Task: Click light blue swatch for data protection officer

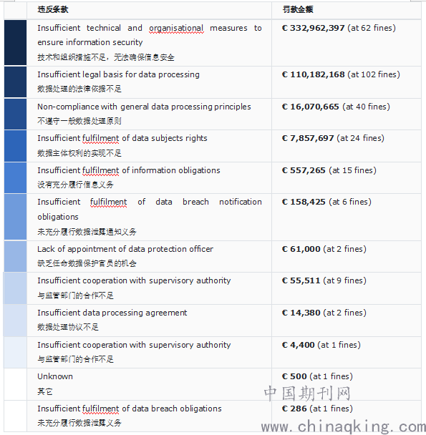Action: point(15,256)
